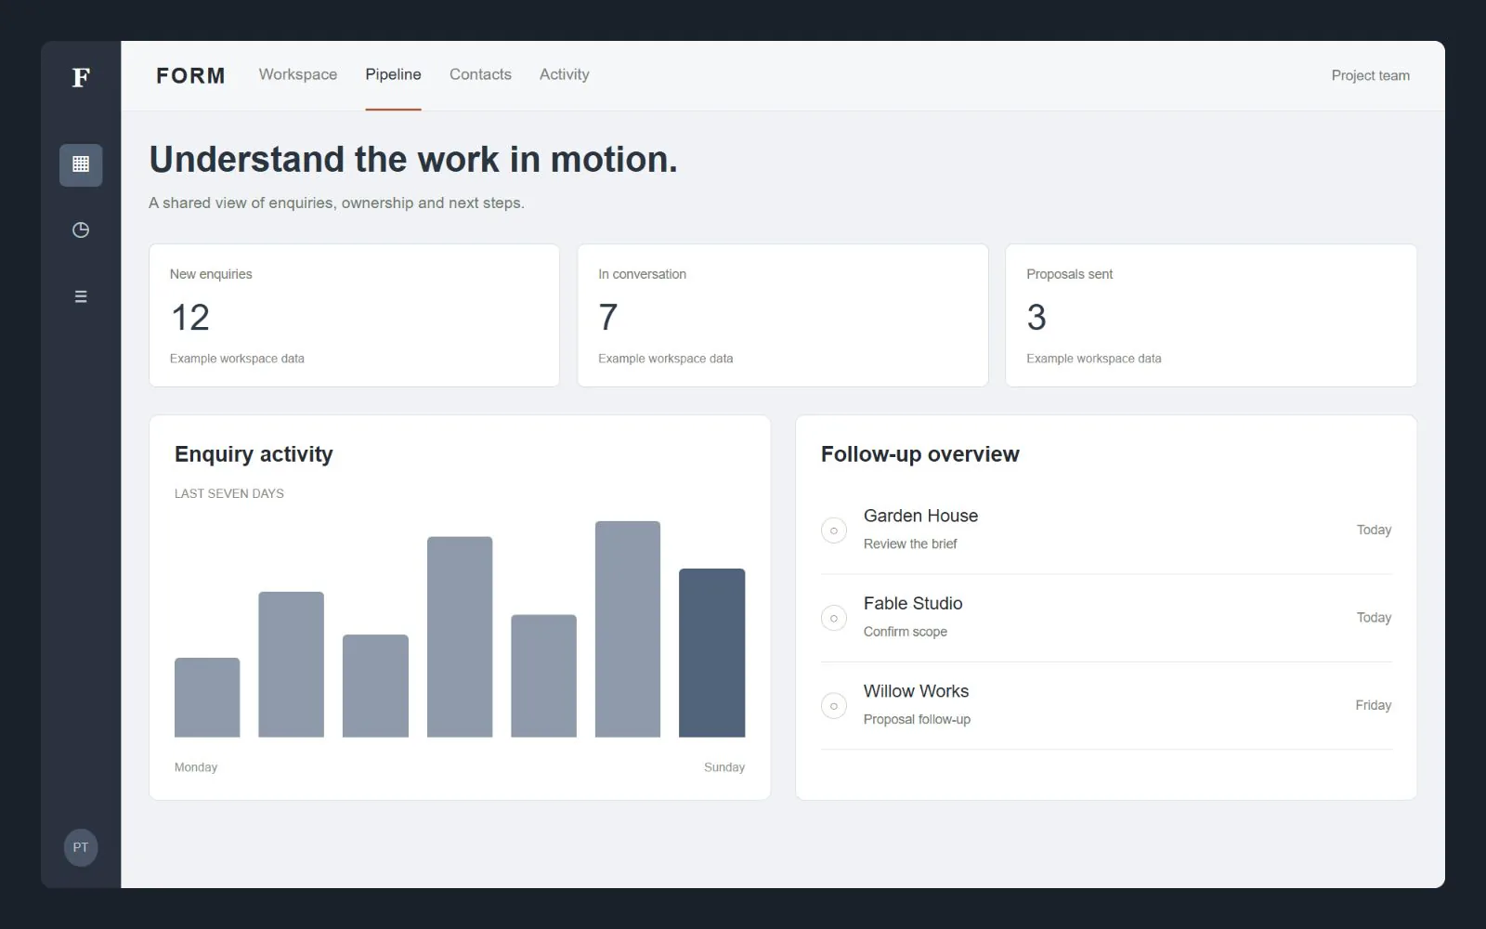This screenshot has height=929, width=1486.
Task: Click the FORM brand name
Action: (x=190, y=75)
